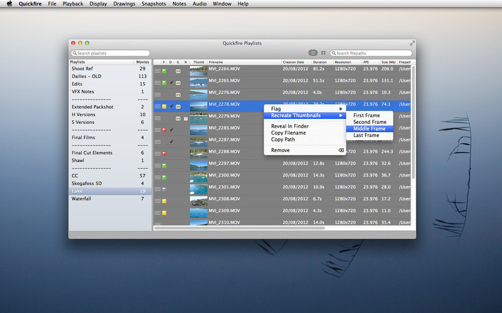Click the grade icon on MVI_2264.MOV
Viewport: 502px width, 313px height.
point(178,71)
